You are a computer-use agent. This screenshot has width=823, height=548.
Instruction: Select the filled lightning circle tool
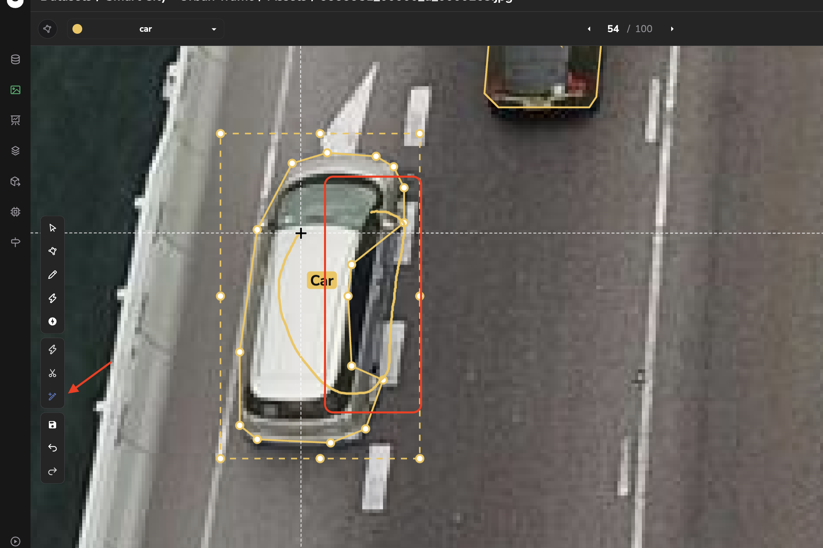[x=53, y=322]
